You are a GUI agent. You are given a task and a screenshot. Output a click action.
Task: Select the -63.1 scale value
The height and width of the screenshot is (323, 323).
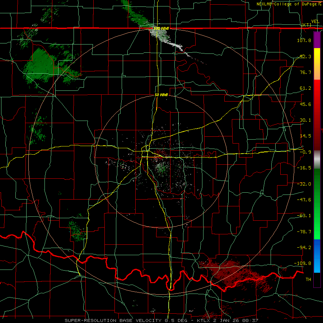click(x=304, y=216)
